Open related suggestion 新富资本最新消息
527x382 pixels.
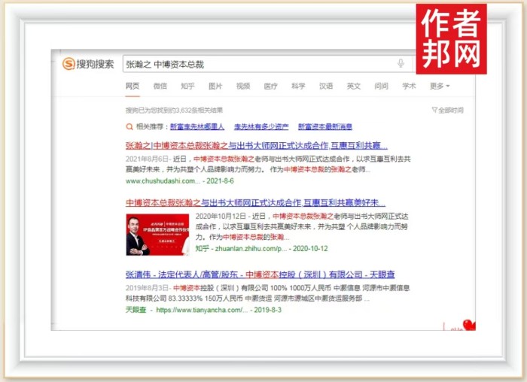point(324,127)
